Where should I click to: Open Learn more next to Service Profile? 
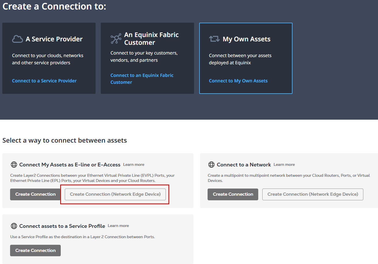(118, 226)
